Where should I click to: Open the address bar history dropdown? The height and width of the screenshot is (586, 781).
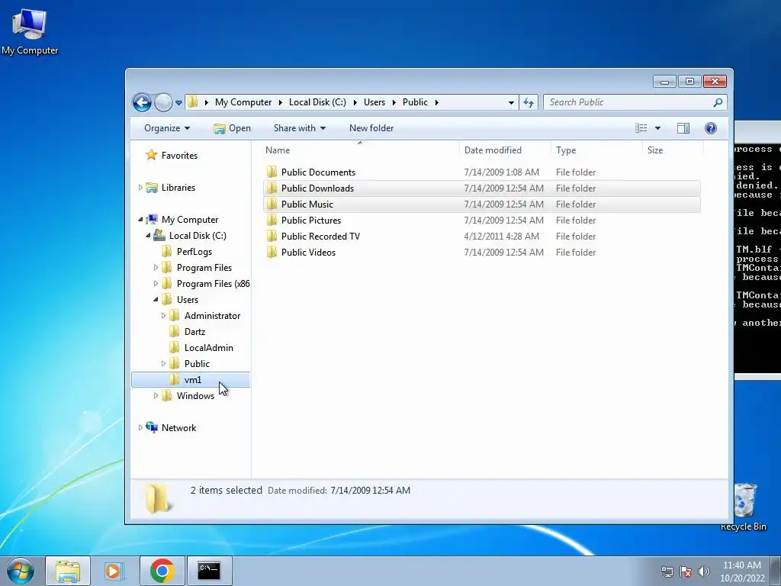click(x=511, y=103)
